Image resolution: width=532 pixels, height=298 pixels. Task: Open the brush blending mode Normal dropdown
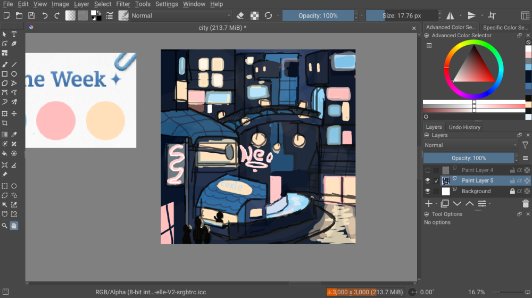coord(180,15)
